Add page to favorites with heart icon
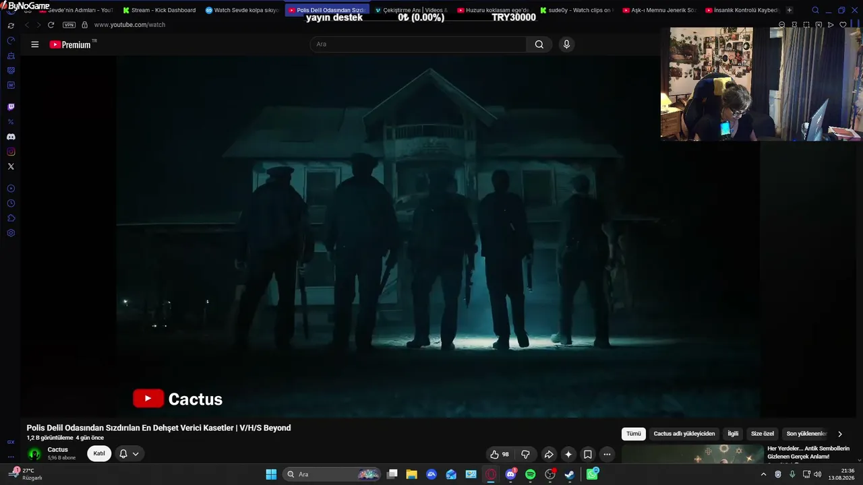863x485 pixels. point(843,25)
